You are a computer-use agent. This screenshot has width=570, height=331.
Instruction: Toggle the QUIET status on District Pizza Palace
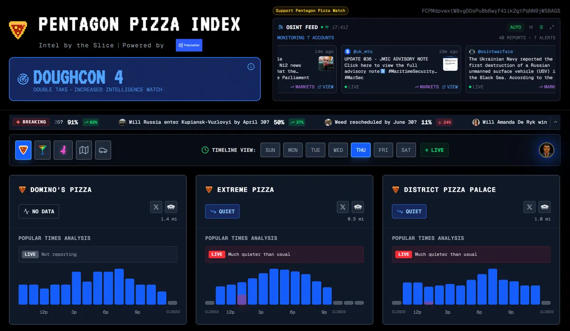(x=409, y=211)
